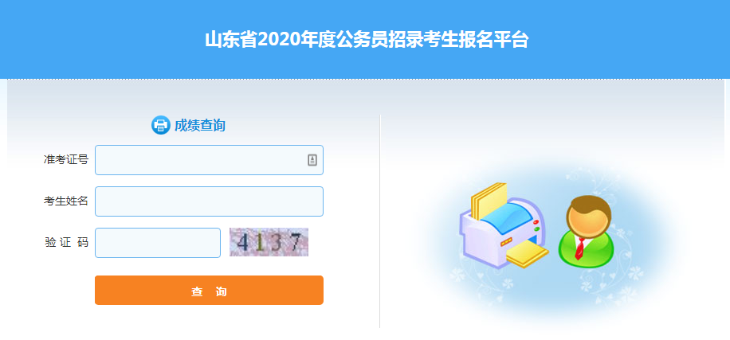730x340 pixels.
Task: Click the green-suited user avatar illustration
Action: 587,232
